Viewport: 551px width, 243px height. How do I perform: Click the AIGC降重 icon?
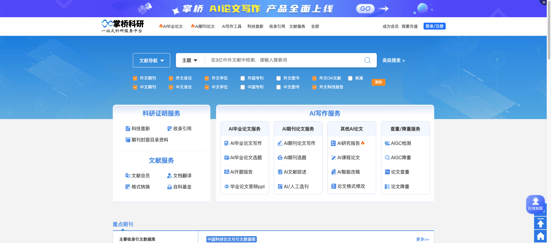(x=387, y=158)
